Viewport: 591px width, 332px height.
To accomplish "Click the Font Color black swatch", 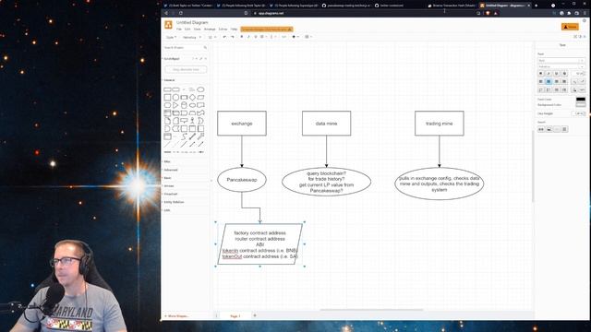I will click(581, 100).
